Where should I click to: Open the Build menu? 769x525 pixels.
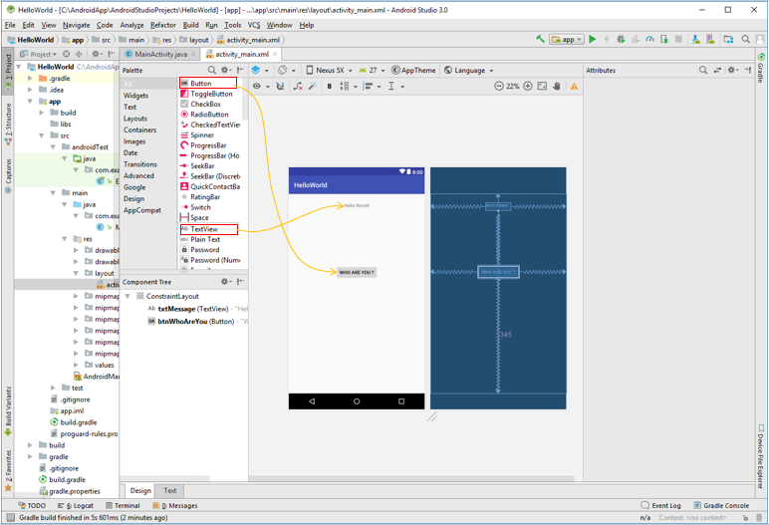191,25
